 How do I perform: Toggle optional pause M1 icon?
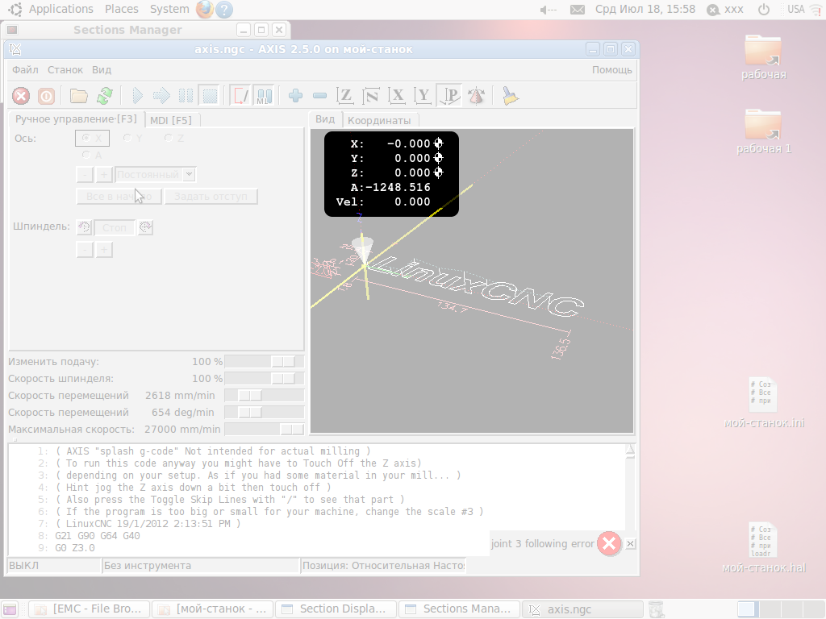265,96
